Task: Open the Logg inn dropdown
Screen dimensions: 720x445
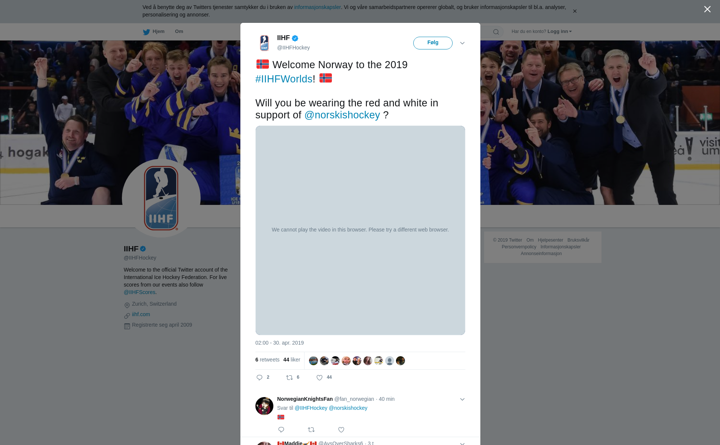Action: coord(559,31)
